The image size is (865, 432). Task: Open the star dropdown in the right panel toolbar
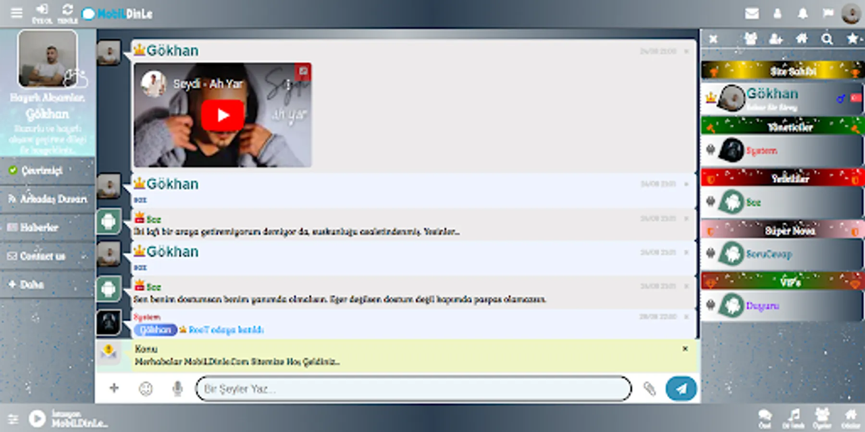point(854,38)
